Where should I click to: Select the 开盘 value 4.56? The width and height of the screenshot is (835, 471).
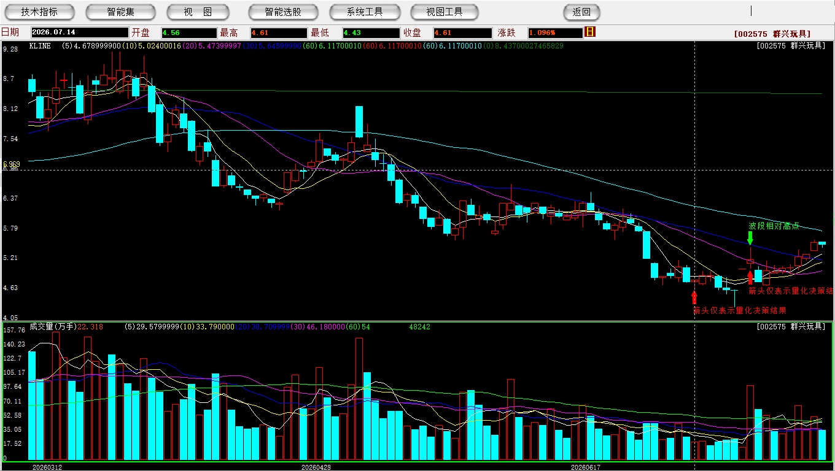(x=189, y=33)
